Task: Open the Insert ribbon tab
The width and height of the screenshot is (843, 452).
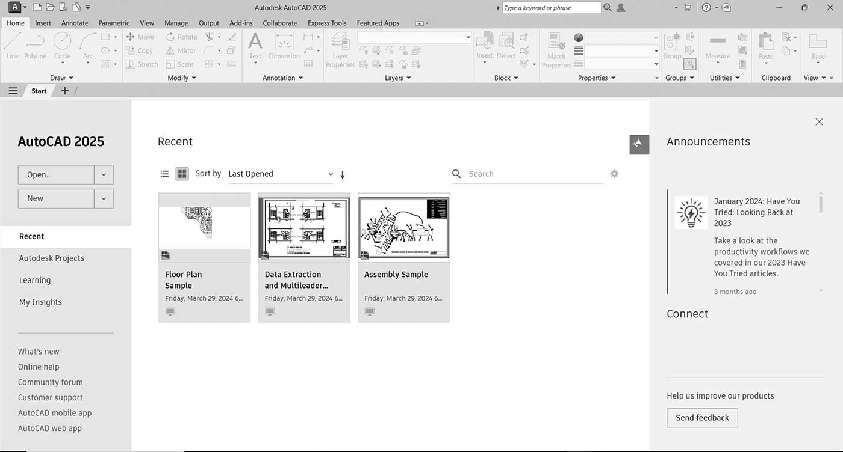Action: click(x=43, y=23)
